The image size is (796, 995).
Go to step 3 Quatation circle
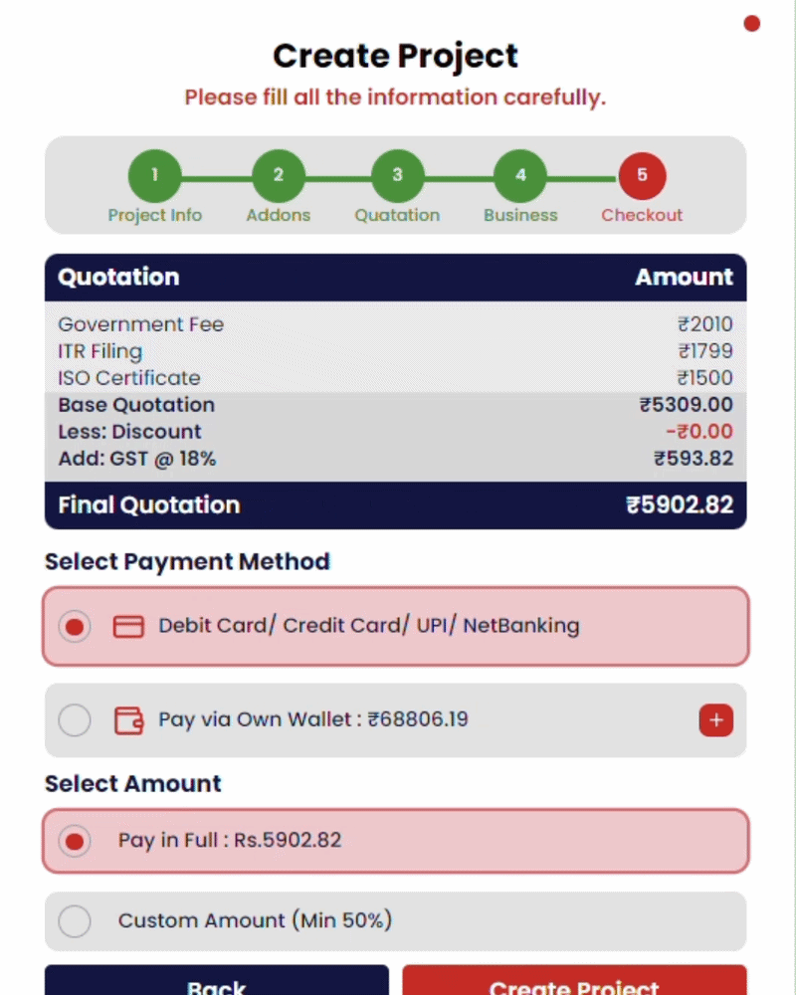click(x=397, y=176)
